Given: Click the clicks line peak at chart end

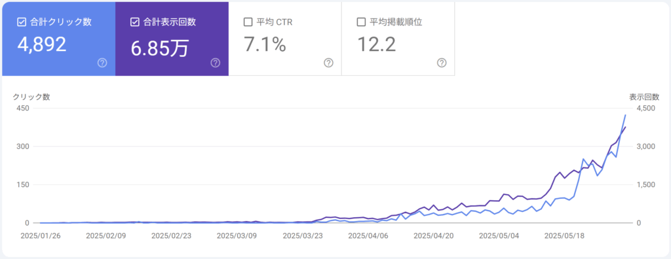Looking at the screenshot, I should pyautogui.click(x=625, y=115).
